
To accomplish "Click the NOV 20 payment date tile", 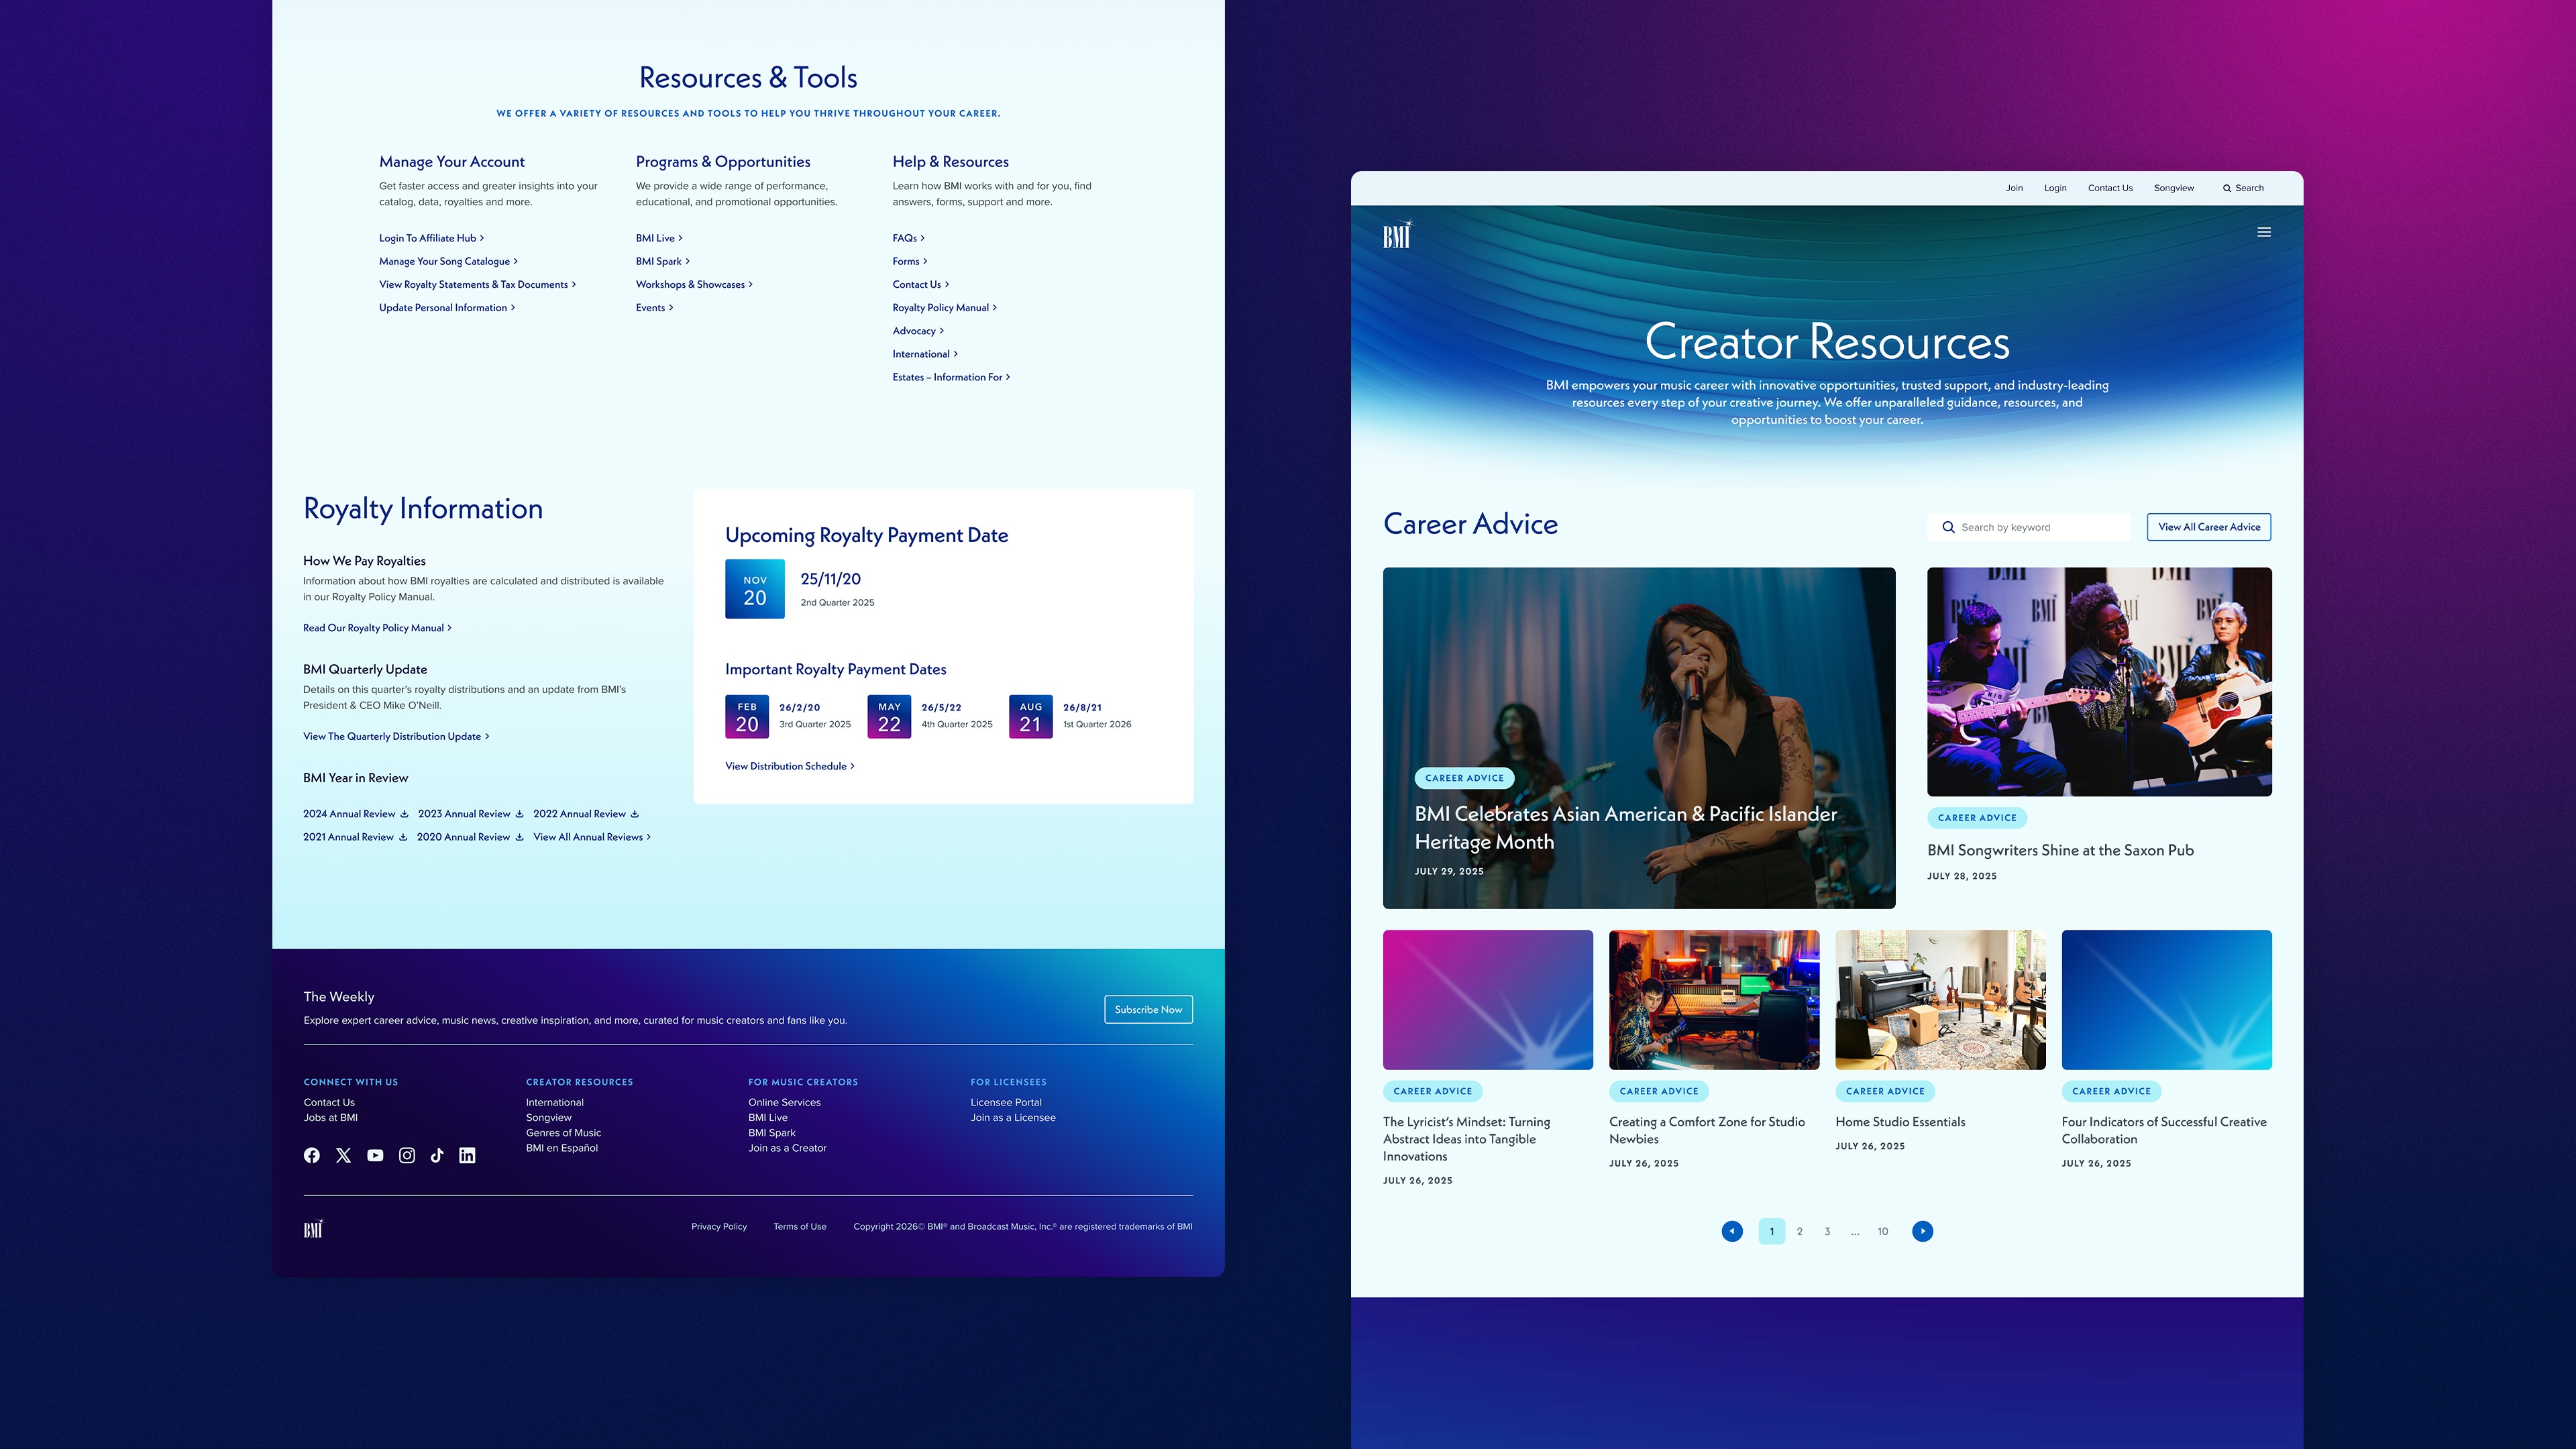I will [755, 589].
